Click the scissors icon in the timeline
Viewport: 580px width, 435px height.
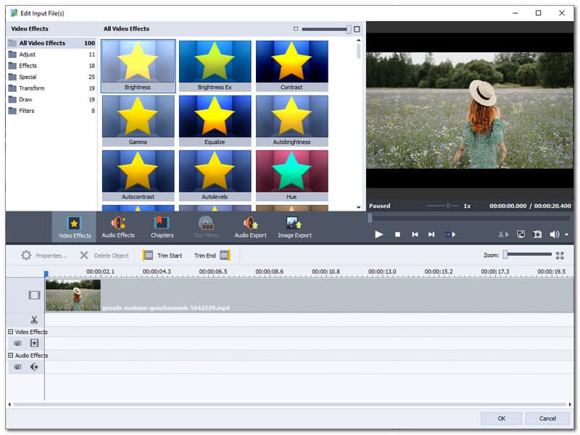point(34,319)
